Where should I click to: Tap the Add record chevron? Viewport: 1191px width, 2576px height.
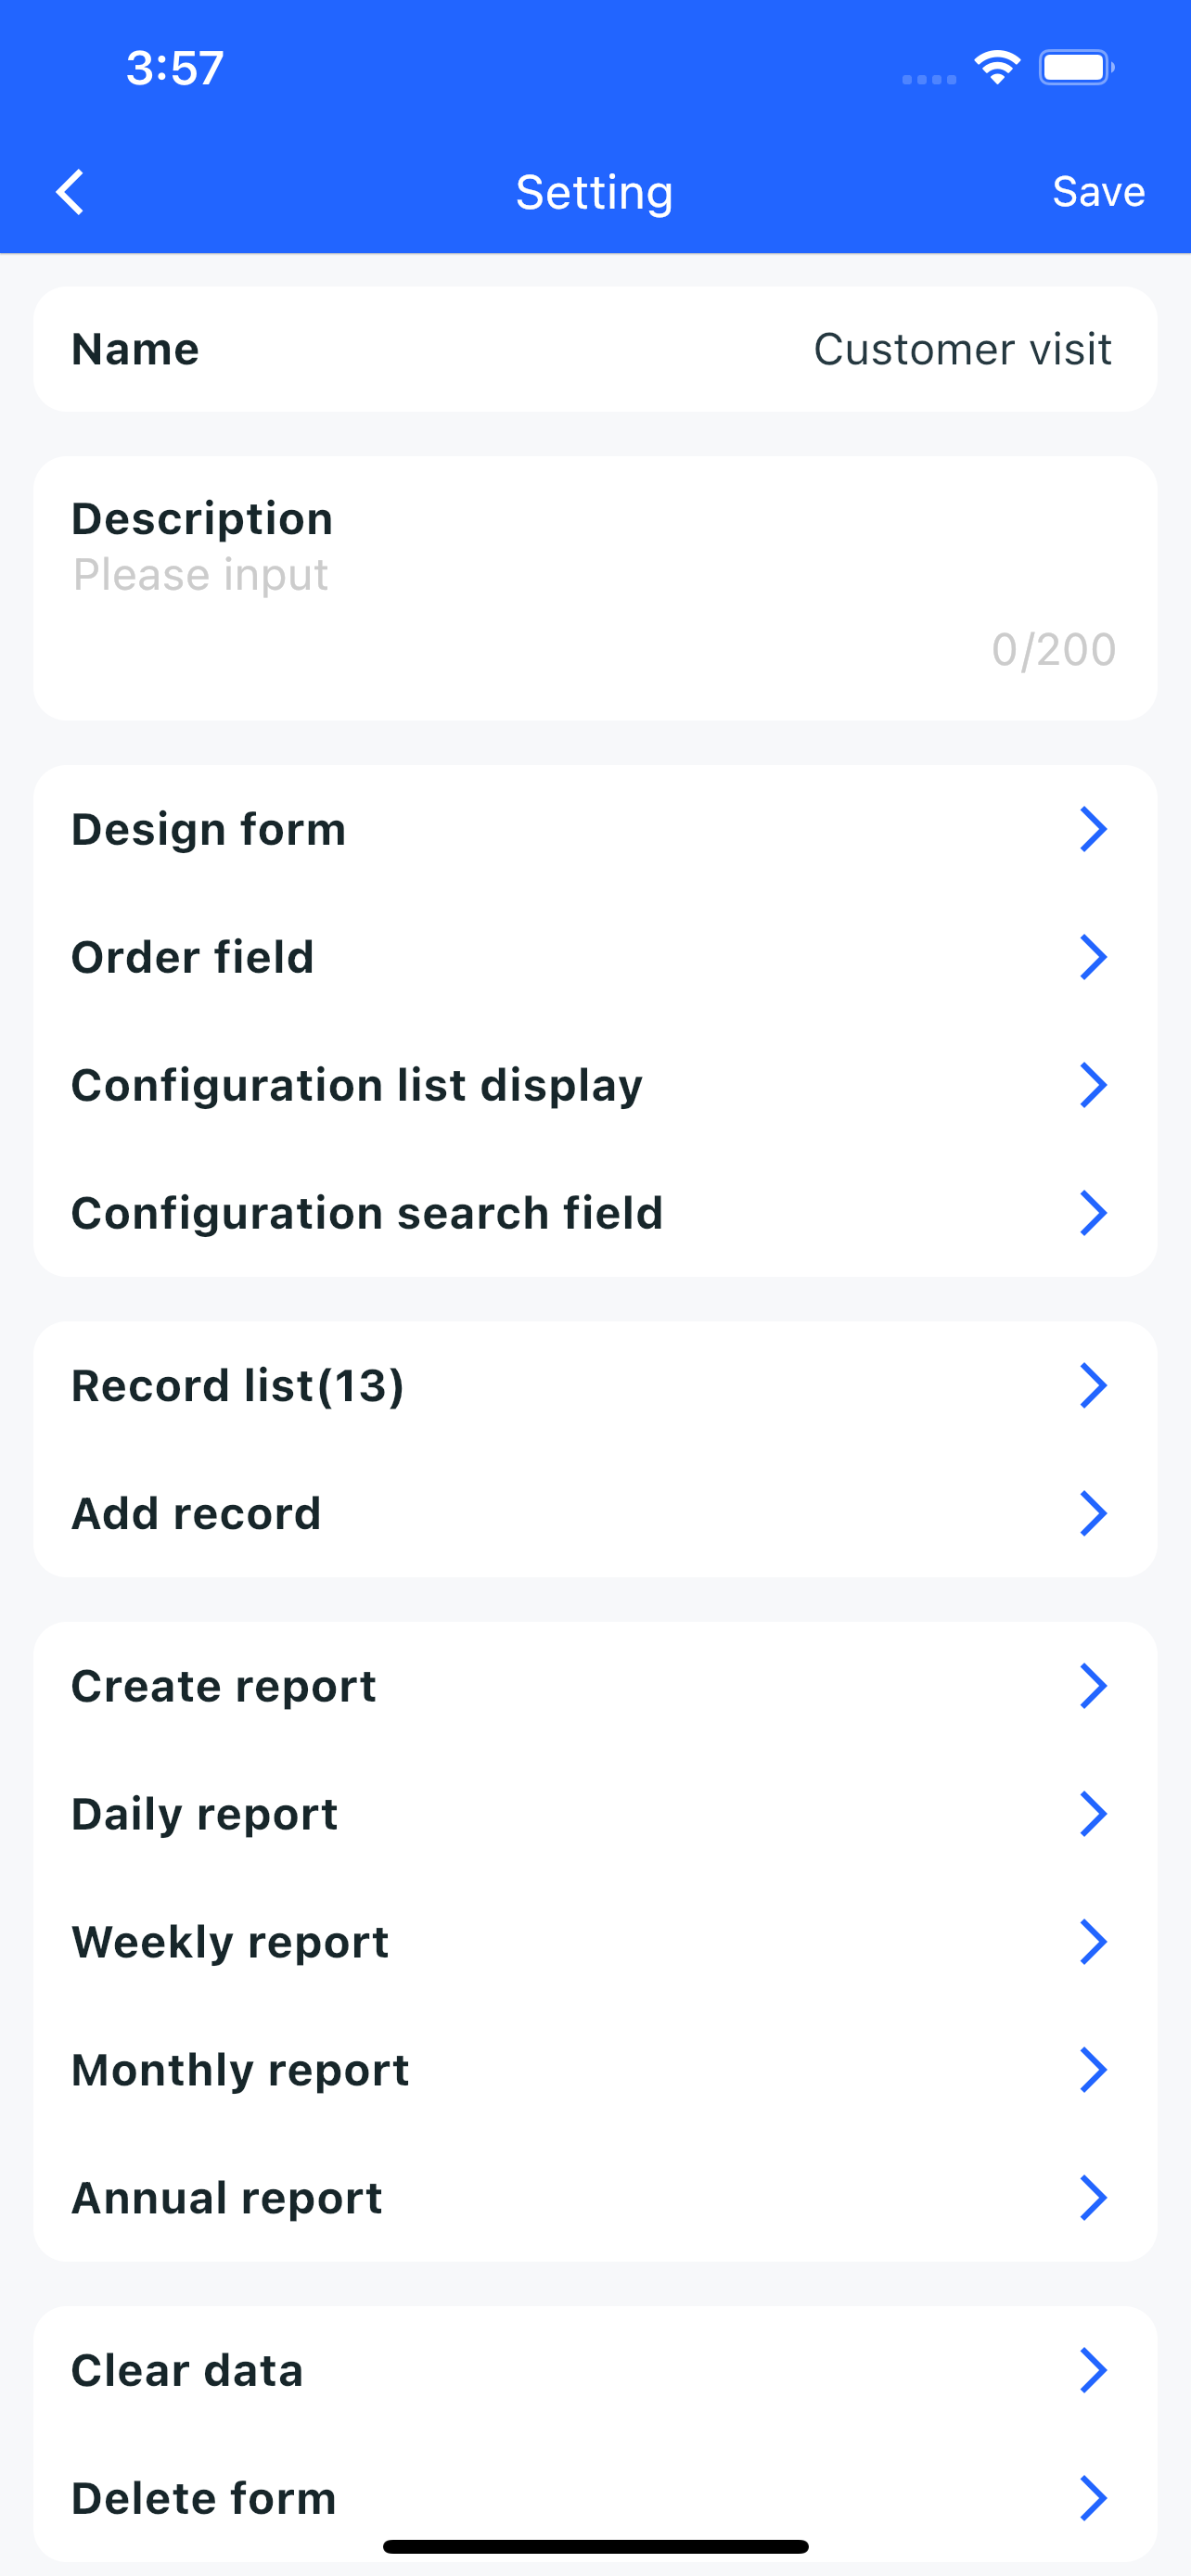pyautogui.click(x=1093, y=1514)
